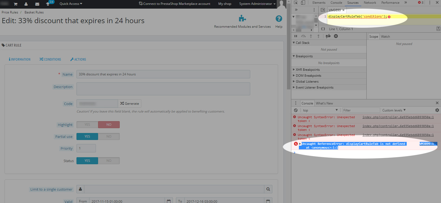Image resolution: width=441 pixels, height=203 pixels.
Task: Switch to the Actions tab
Action: tap(78, 59)
